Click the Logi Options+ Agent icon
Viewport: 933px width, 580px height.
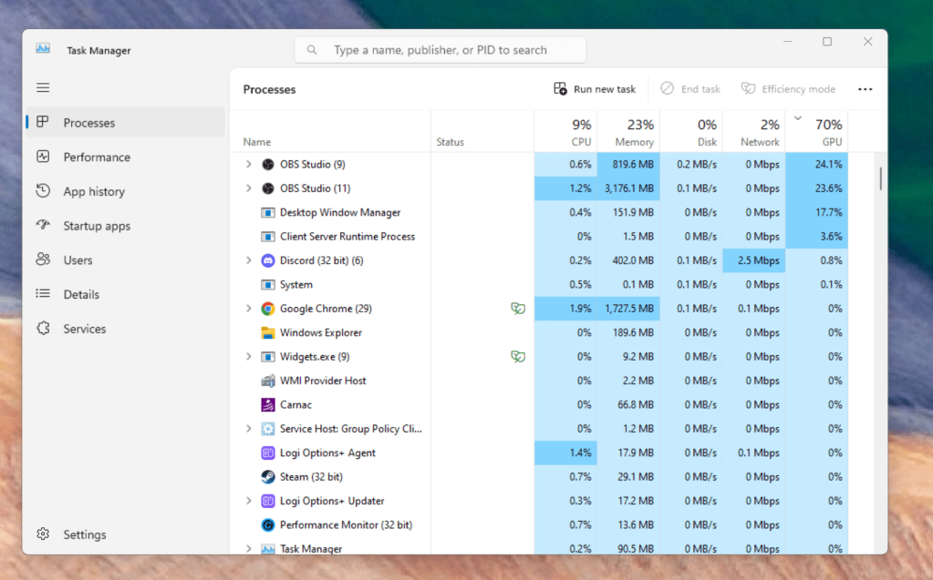pyautogui.click(x=268, y=453)
